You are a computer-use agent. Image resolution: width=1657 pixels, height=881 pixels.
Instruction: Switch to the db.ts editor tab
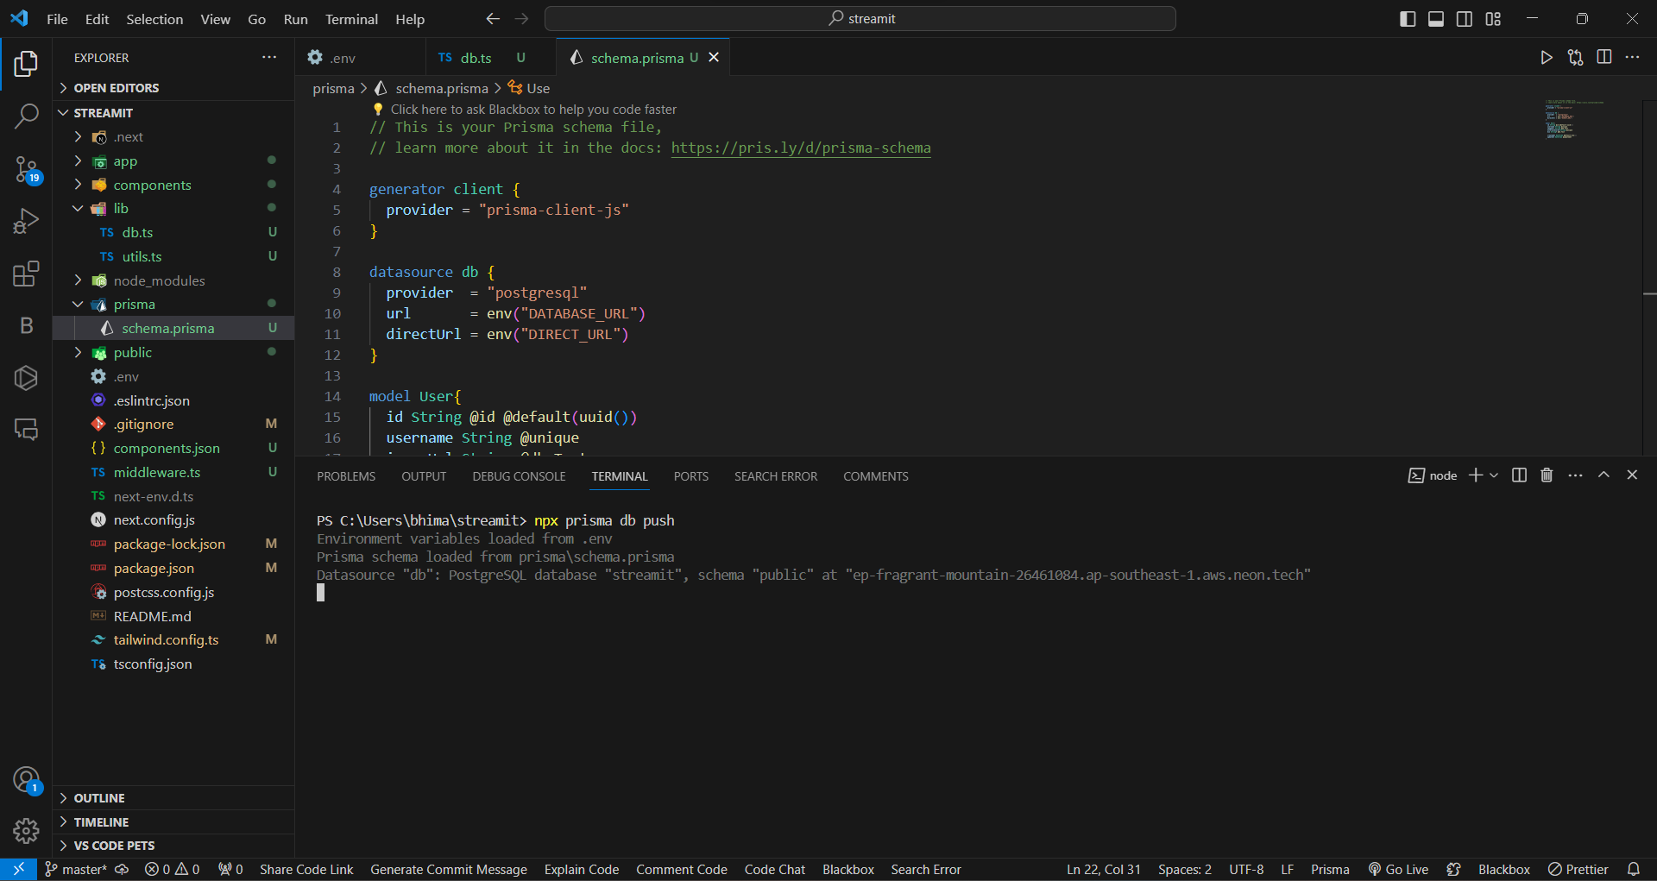[490, 58]
